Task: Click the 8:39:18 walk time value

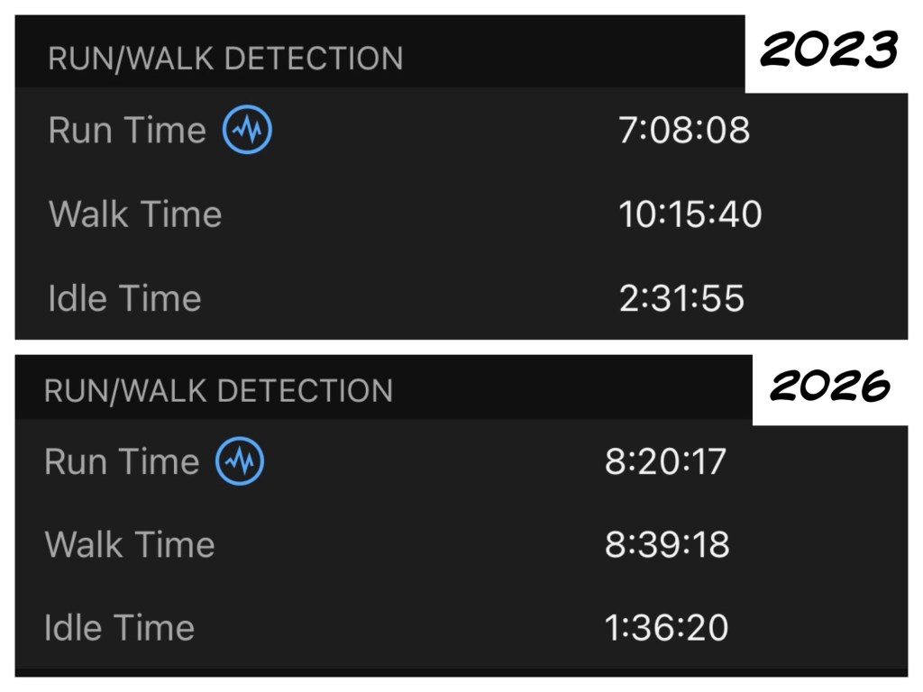Action: click(668, 544)
